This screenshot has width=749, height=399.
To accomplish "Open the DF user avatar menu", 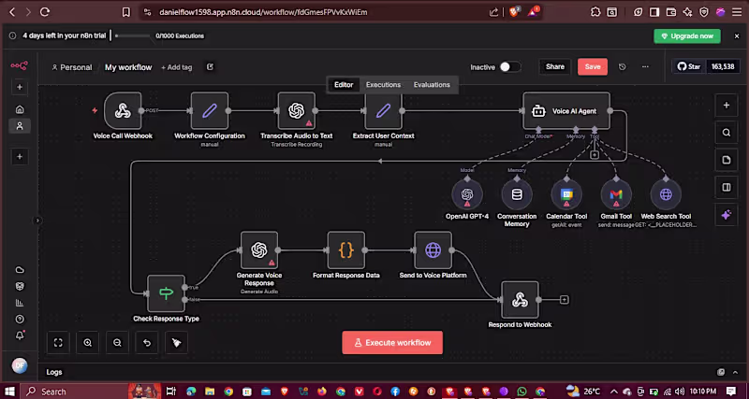I will (20, 366).
